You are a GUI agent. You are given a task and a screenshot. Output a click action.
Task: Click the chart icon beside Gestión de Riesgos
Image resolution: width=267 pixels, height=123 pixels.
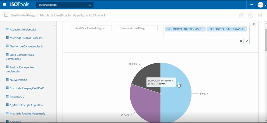6,15
